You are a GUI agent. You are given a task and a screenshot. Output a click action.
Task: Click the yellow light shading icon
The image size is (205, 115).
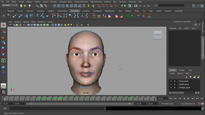click(x=65, y=25)
